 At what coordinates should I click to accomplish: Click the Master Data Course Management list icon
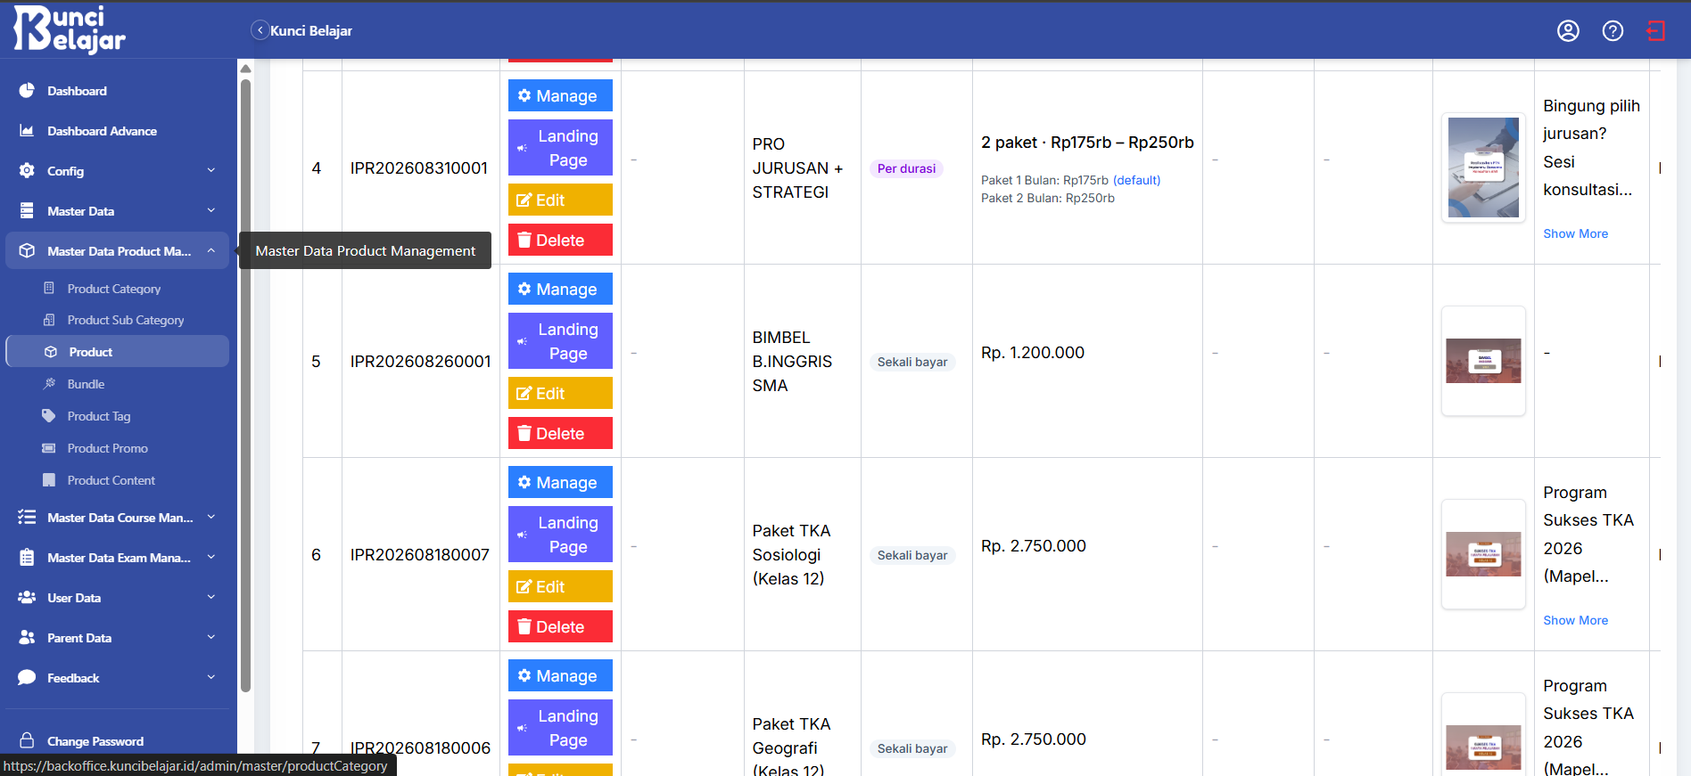click(27, 518)
